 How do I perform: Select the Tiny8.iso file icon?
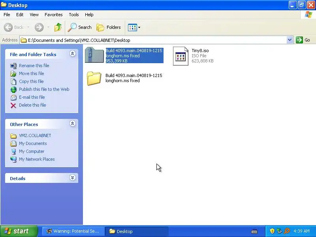click(181, 56)
